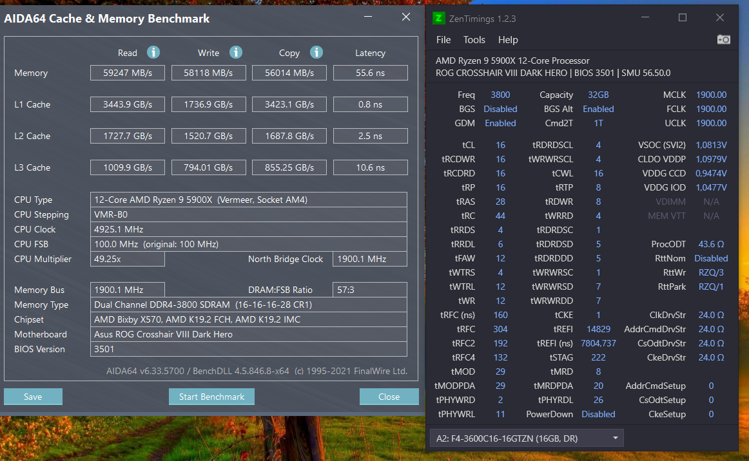Click the AIDA64 version footer text
749x461 pixels.
(x=257, y=371)
